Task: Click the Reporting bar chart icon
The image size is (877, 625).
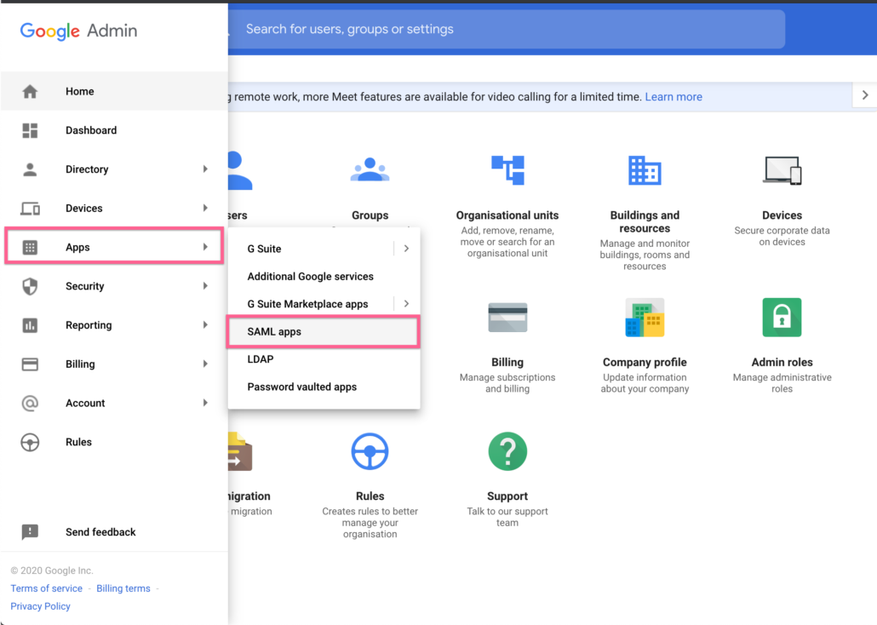Action: pos(30,325)
